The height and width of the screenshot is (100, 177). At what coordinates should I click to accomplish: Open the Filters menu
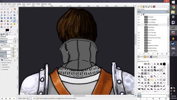click(38, 4)
